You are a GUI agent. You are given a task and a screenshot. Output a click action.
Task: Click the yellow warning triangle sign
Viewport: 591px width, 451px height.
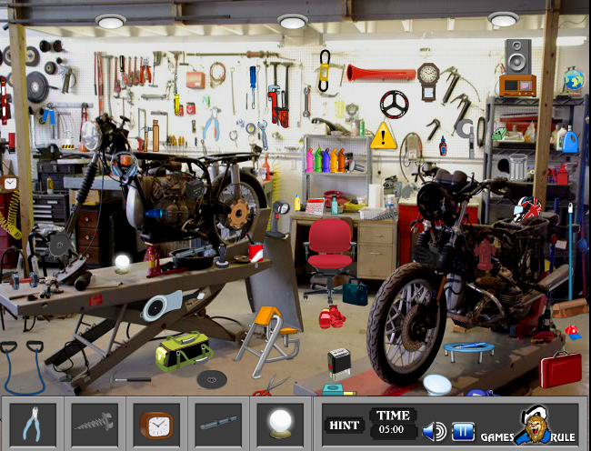point(384,137)
